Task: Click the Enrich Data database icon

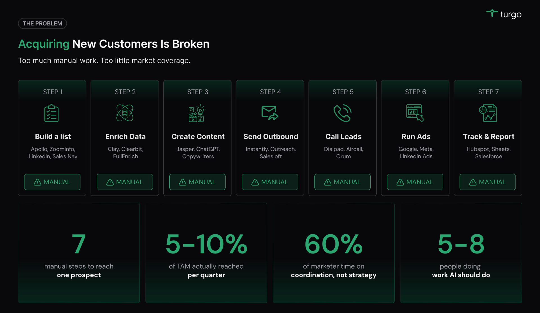Action: pyautogui.click(x=125, y=113)
